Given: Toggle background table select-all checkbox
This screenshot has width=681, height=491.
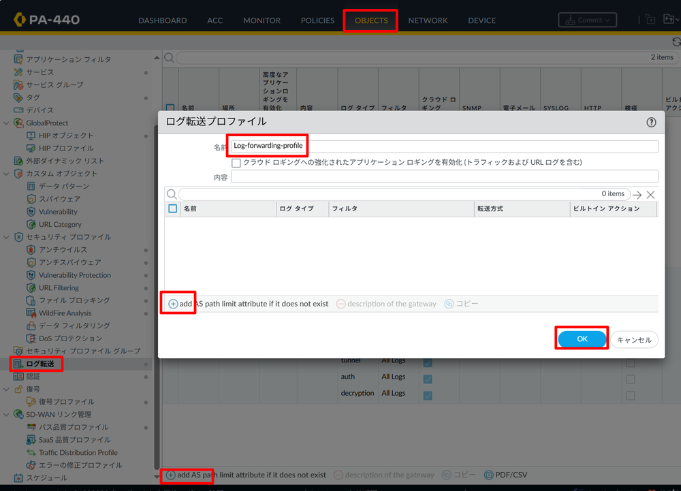Looking at the screenshot, I should pos(170,107).
